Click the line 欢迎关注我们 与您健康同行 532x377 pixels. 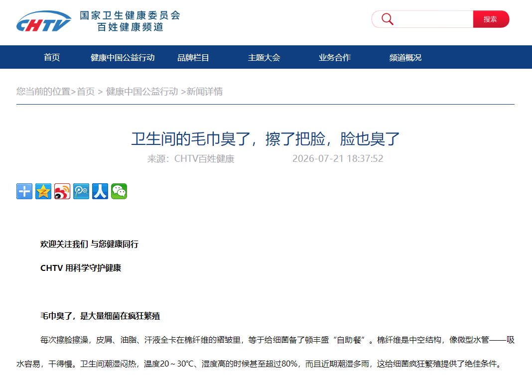point(89,244)
